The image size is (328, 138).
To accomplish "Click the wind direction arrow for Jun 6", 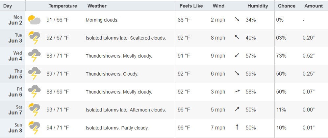I will [x=237, y=91].
